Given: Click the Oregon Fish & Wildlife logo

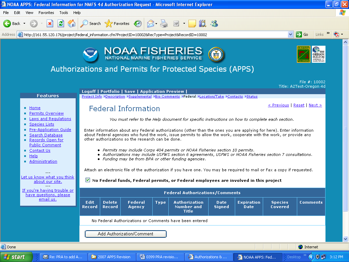Looking at the screenshot, I should [x=304, y=54].
